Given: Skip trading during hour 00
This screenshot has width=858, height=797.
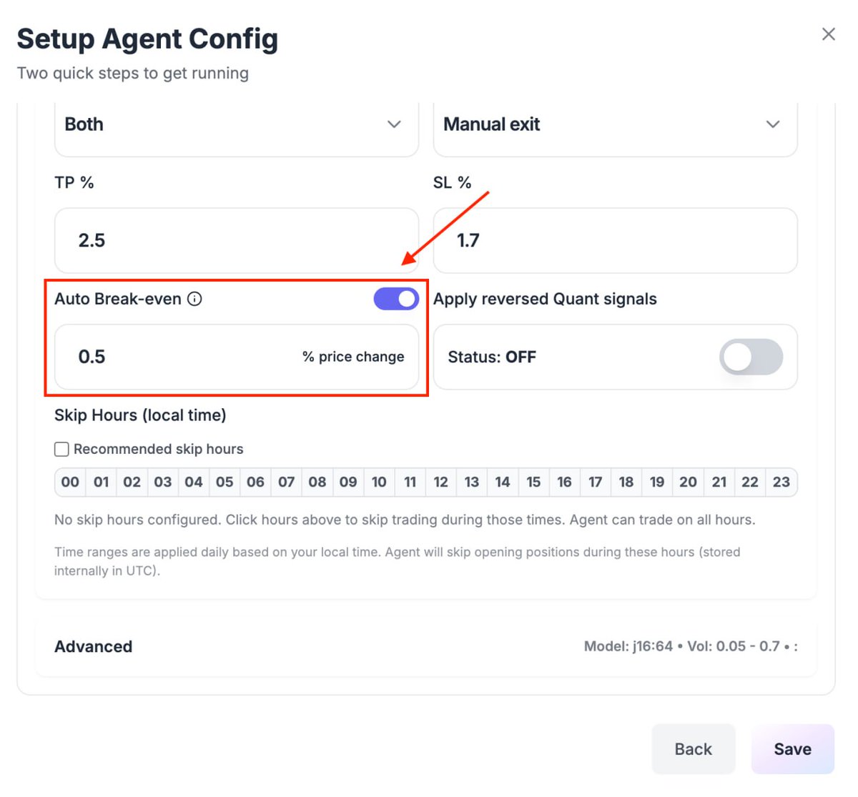Looking at the screenshot, I should click(x=70, y=482).
